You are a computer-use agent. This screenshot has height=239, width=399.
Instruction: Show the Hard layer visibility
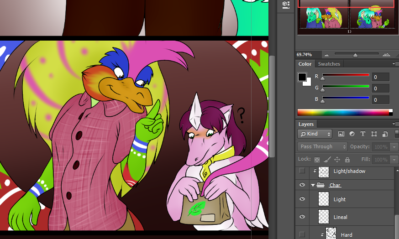click(302, 234)
